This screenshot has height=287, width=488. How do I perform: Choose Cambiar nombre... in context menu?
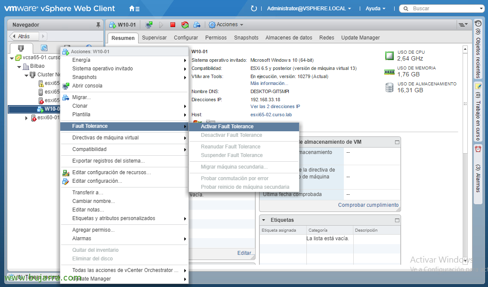coord(124,201)
